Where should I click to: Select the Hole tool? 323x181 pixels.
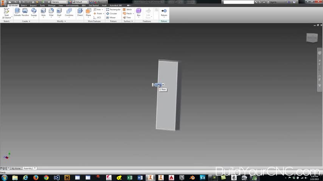point(43,12)
